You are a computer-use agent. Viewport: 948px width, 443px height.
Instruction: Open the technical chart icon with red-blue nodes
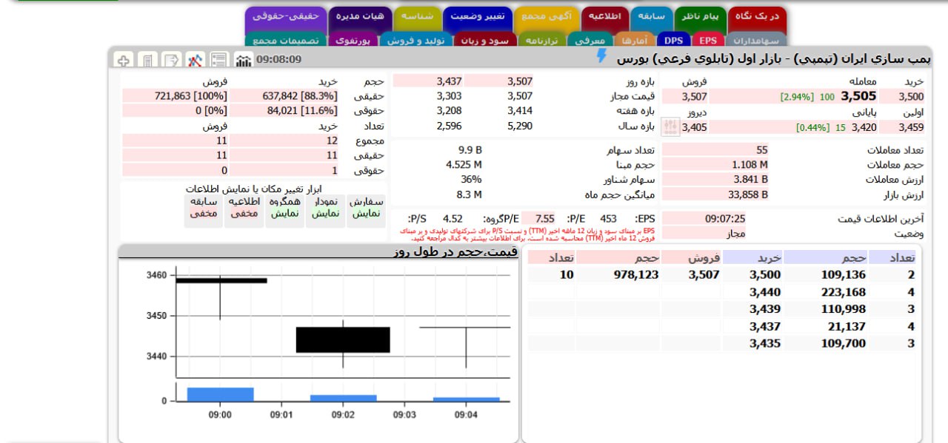(194, 61)
